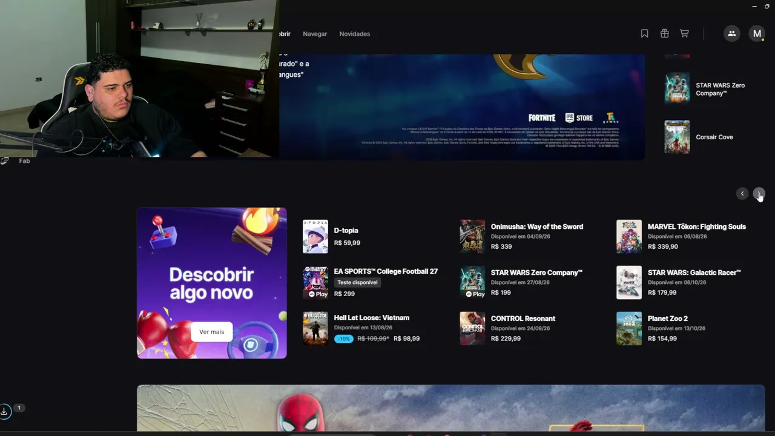Click the -10% discount badge
Viewport: 775px width, 436px height.
click(344, 339)
